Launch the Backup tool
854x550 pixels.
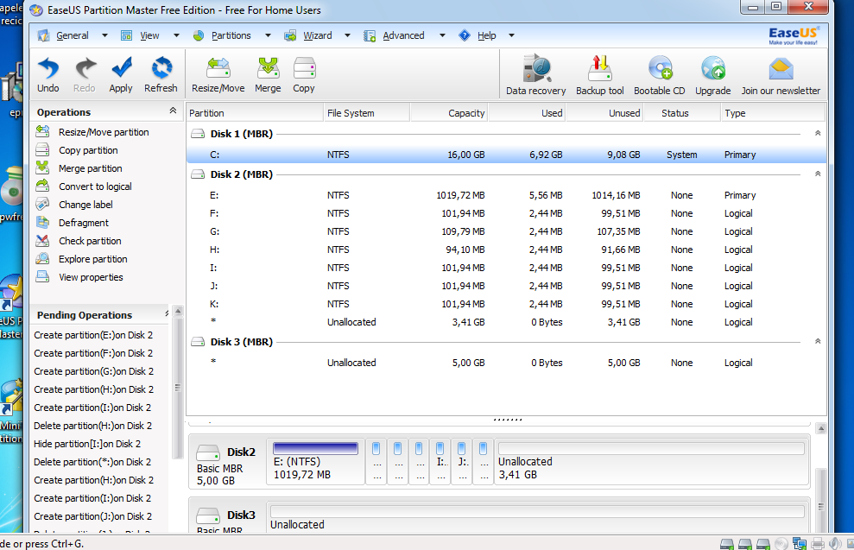[599, 74]
